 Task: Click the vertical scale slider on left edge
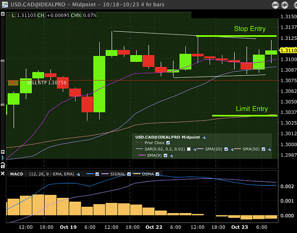[3, 83]
